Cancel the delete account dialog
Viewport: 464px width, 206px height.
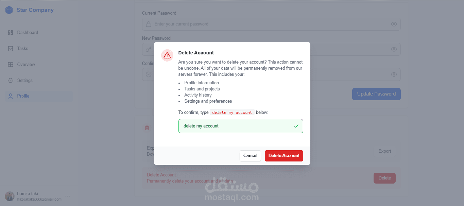250,156
